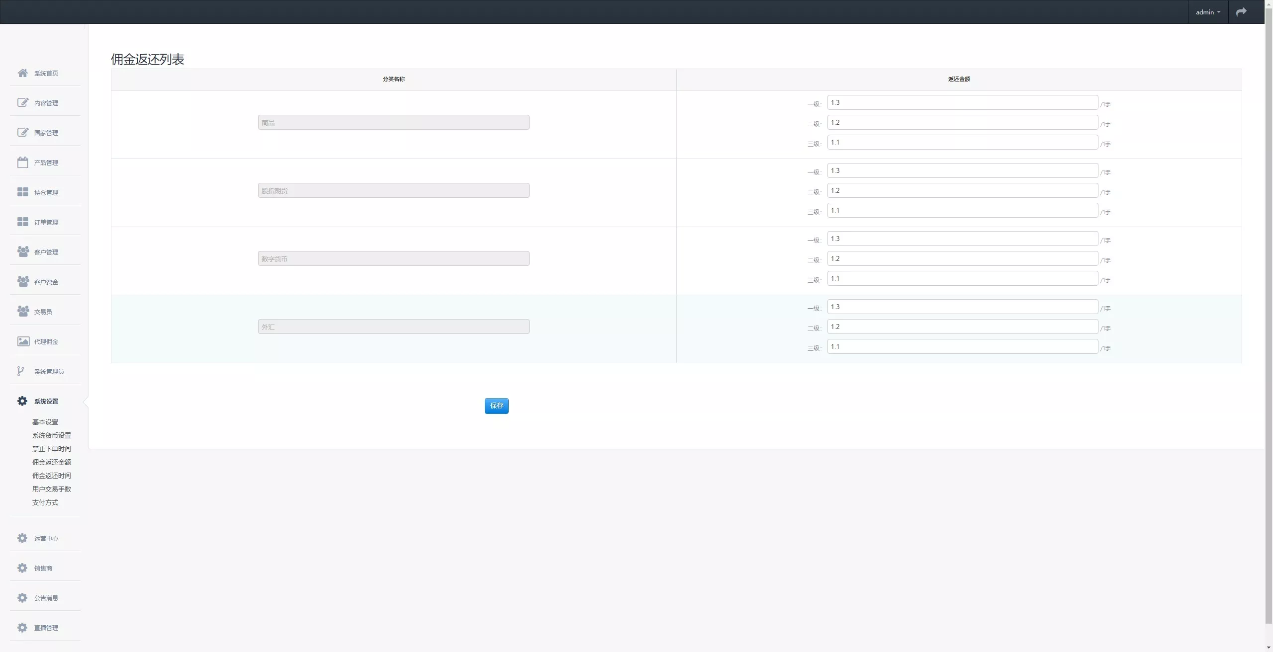
Task: Expand the 运营中心 sidebar menu
Action: pos(46,538)
